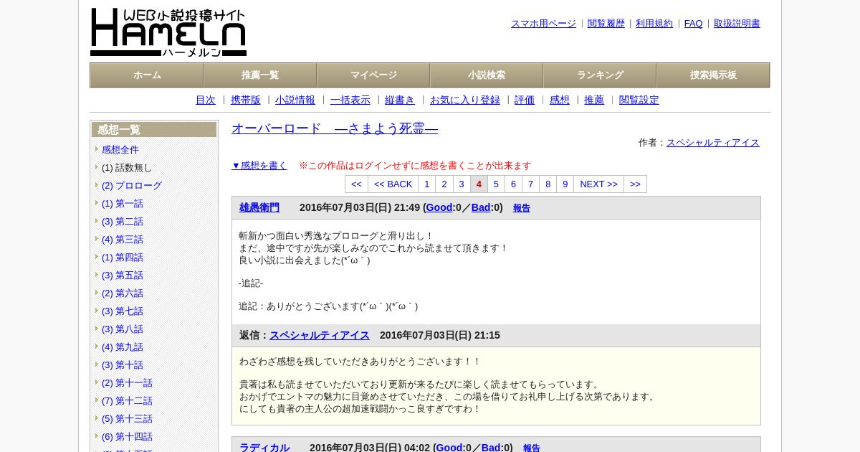
Task: Vote Good on 雄愚衛門's comment
Action: (x=439, y=207)
